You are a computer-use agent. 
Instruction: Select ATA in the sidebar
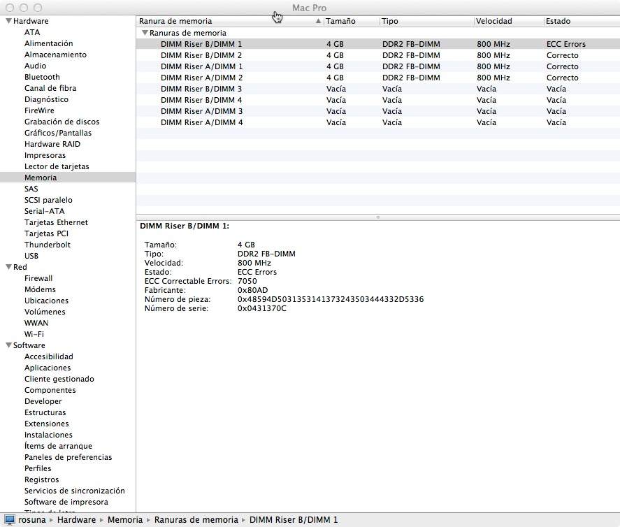(x=32, y=32)
